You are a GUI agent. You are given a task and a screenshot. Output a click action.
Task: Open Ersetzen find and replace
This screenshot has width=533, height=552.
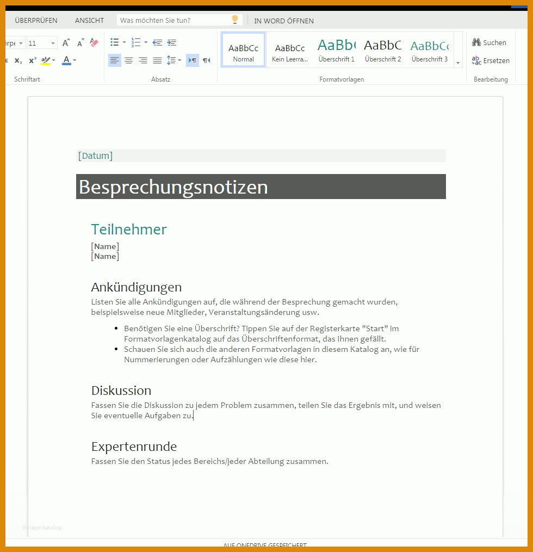[491, 60]
